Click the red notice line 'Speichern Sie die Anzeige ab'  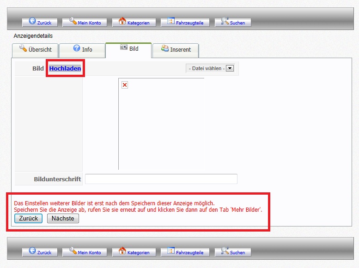(x=138, y=210)
